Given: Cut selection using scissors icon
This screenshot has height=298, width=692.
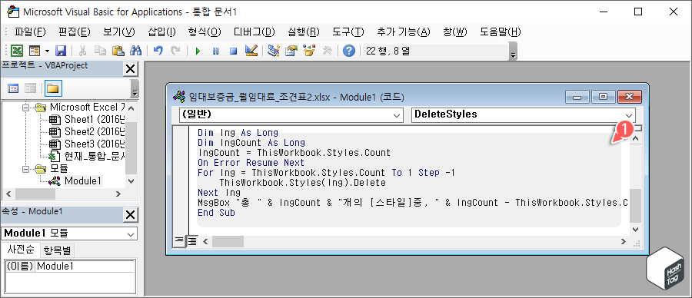Looking at the screenshot, I should point(82,51).
